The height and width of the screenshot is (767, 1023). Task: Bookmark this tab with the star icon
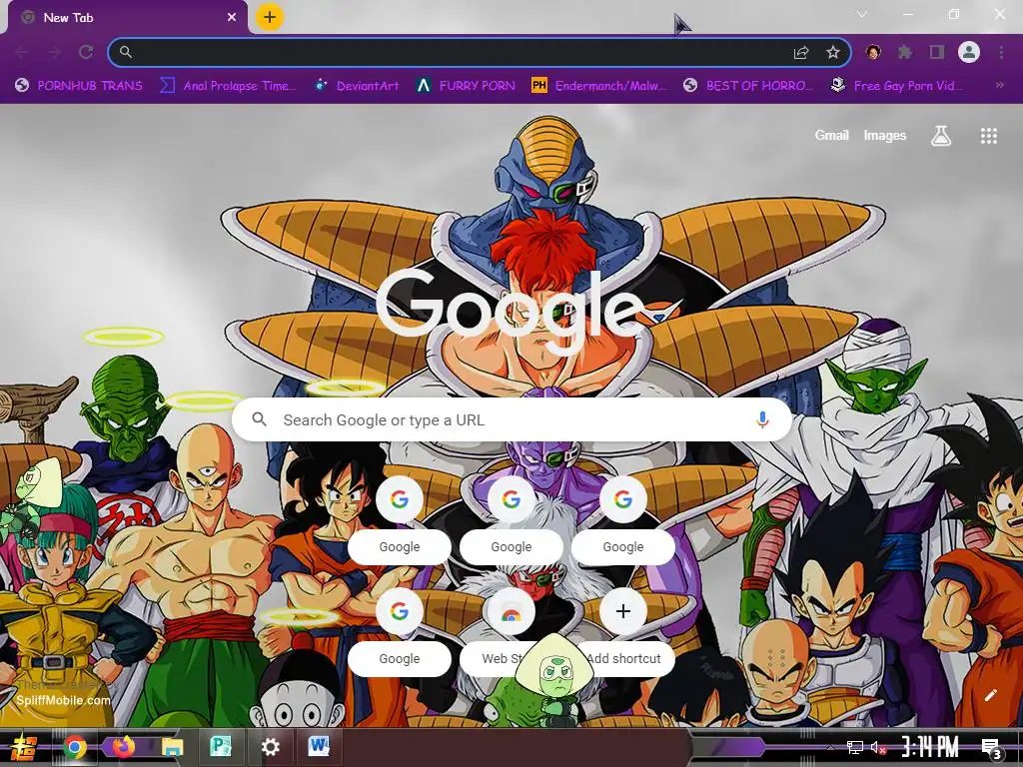click(832, 52)
